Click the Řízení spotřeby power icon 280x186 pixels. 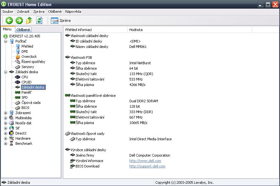click(18, 62)
